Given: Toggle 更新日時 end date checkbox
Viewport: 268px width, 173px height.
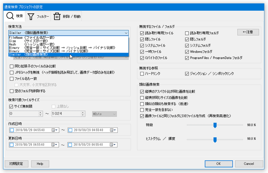Looking at the screenshot, I should pos(70,145).
